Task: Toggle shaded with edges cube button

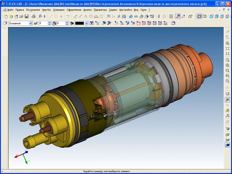Action: pyautogui.click(x=217, y=16)
